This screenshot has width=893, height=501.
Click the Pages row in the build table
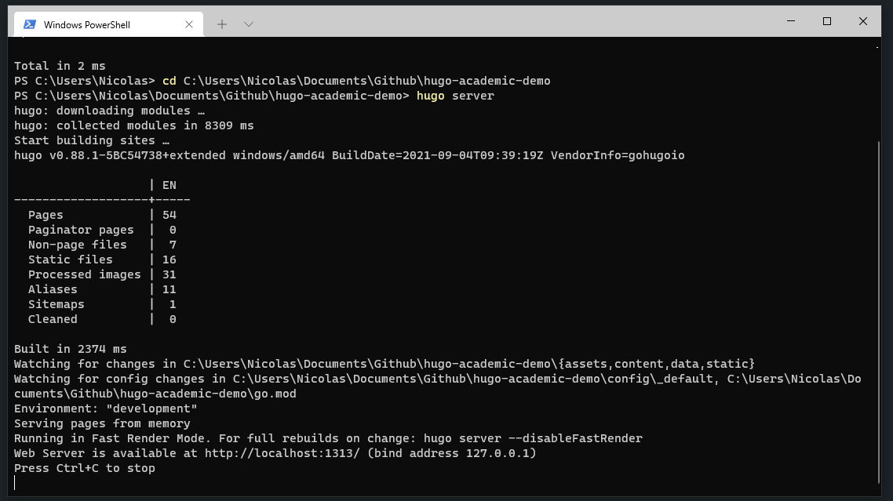pos(46,214)
